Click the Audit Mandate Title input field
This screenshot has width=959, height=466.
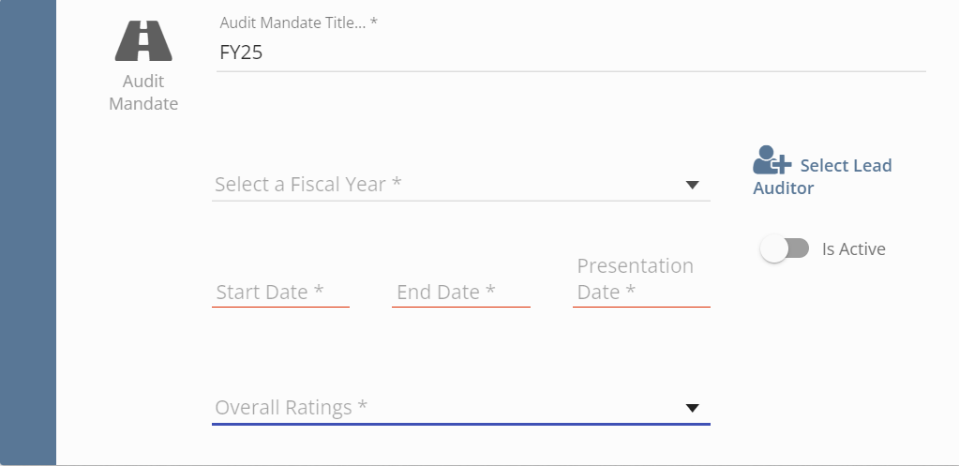point(570,53)
